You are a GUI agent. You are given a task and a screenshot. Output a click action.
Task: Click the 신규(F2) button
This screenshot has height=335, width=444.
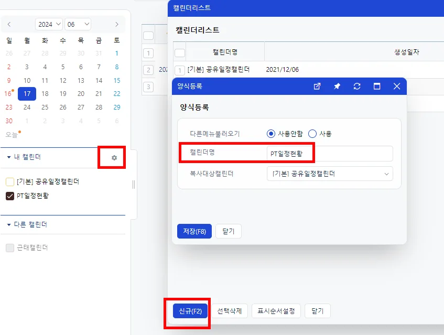click(190, 311)
